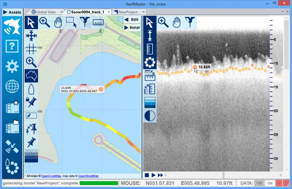This screenshot has width=292, height=189.
Task: Open the help question mark icon
Action: click(12, 46)
